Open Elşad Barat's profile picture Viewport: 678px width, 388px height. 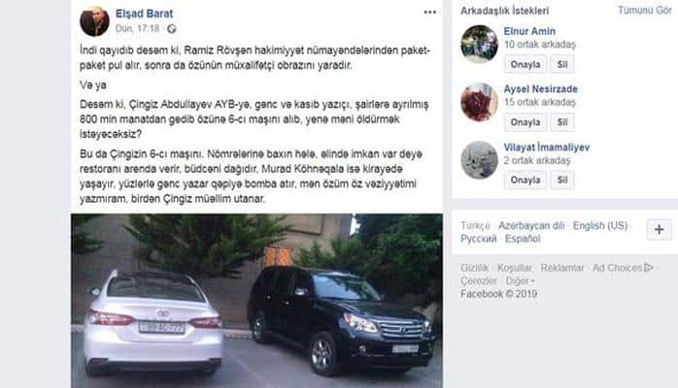click(x=94, y=21)
